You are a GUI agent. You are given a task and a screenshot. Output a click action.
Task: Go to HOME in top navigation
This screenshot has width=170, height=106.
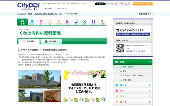pos(48,8)
